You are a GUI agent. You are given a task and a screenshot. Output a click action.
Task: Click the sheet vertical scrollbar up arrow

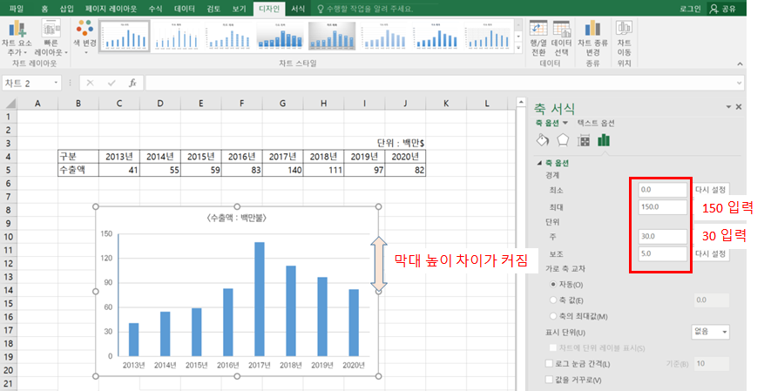pos(521,102)
